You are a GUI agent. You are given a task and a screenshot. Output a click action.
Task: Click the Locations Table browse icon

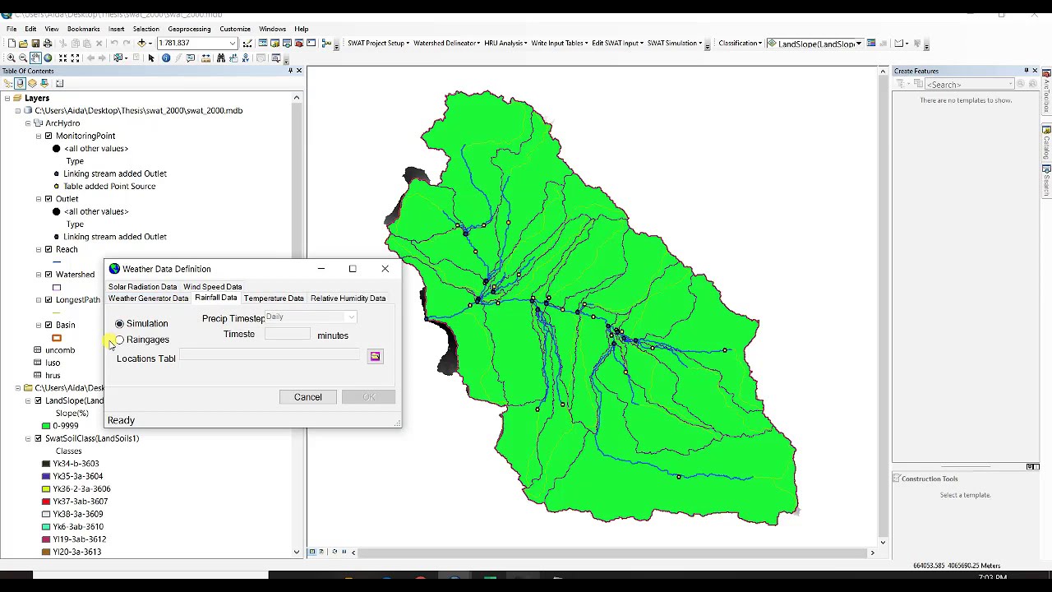[375, 356]
